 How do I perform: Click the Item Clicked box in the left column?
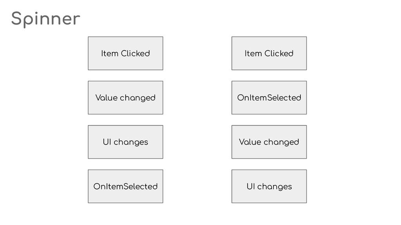coord(125,54)
